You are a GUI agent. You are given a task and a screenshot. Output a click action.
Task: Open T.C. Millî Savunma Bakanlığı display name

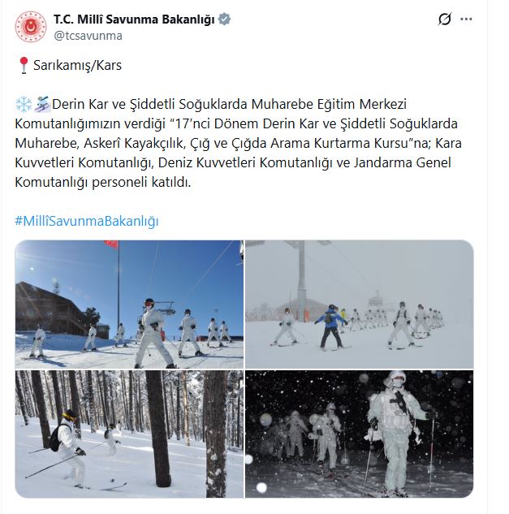[135, 19]
